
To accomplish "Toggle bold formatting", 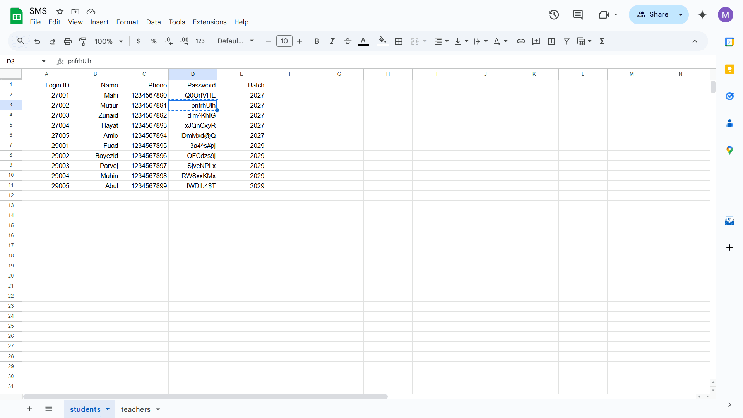I will 317,41.
